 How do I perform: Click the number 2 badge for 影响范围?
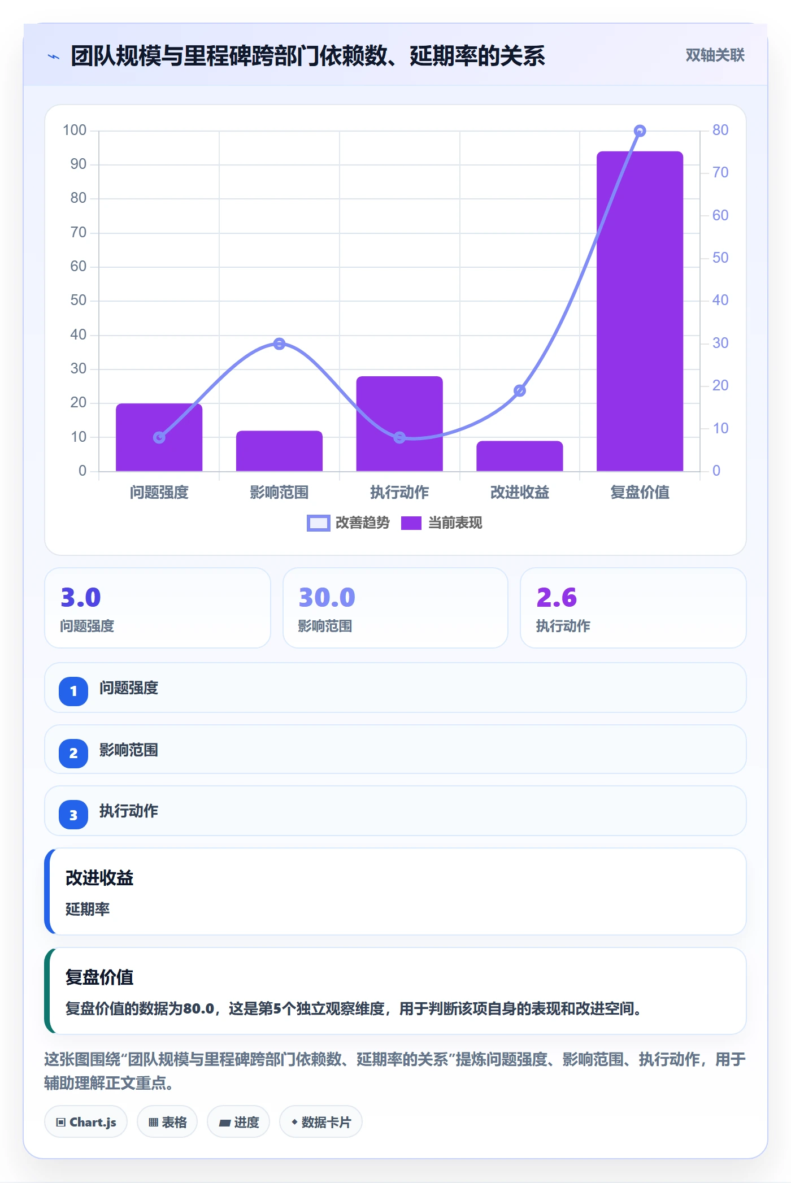click(73, 753)
